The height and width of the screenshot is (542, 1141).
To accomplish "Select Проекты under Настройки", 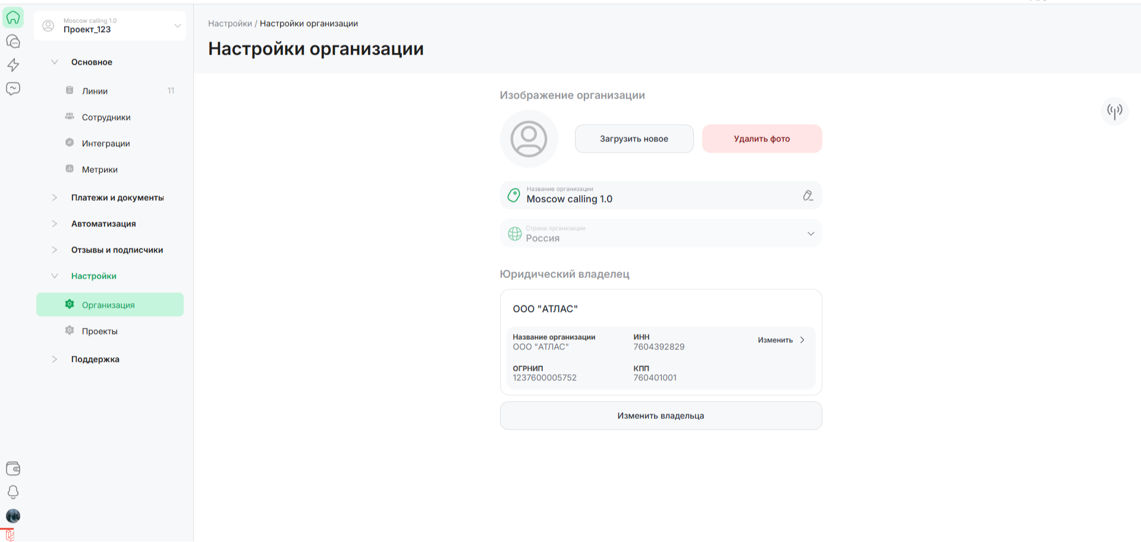I will pyautogui.click(x=99, y=331).
